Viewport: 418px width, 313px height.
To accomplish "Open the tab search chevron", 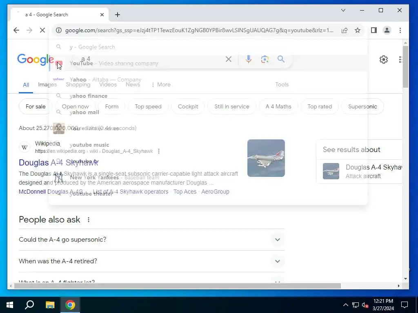I will (343, 10).
